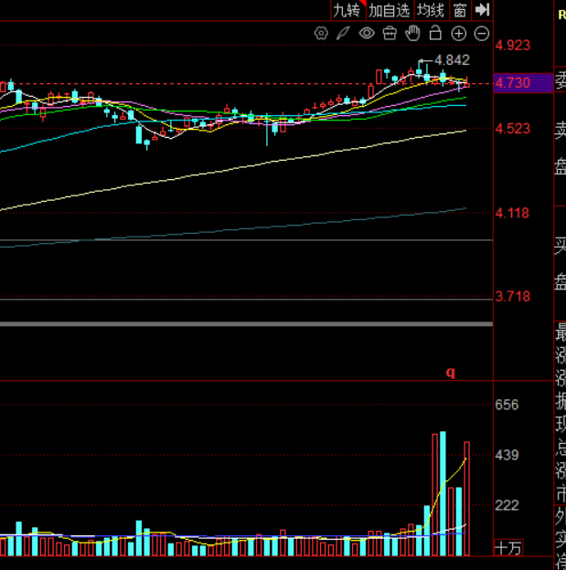Select the drawing pen tool icon
This screenshot has width=566, height=570.
[x=343, y=34]
